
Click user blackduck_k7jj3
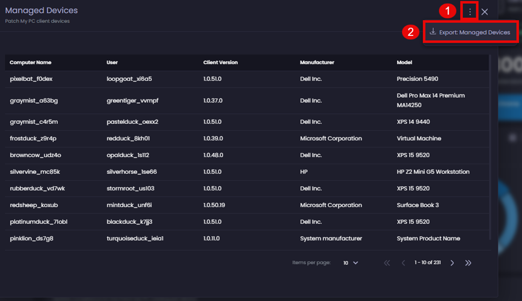click(129, 221)
